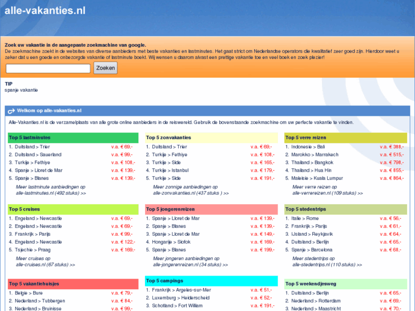415x311 pixels.
Task: Open Schotland > Fort William camping
Action: (178, 306)
